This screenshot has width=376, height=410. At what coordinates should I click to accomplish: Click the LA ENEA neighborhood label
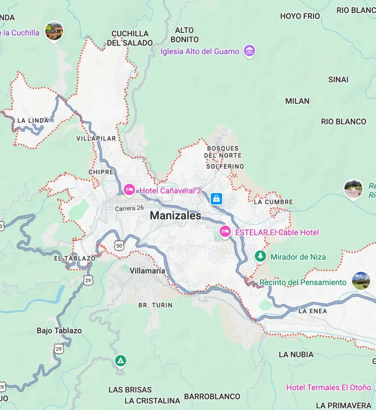pos(313,311)
